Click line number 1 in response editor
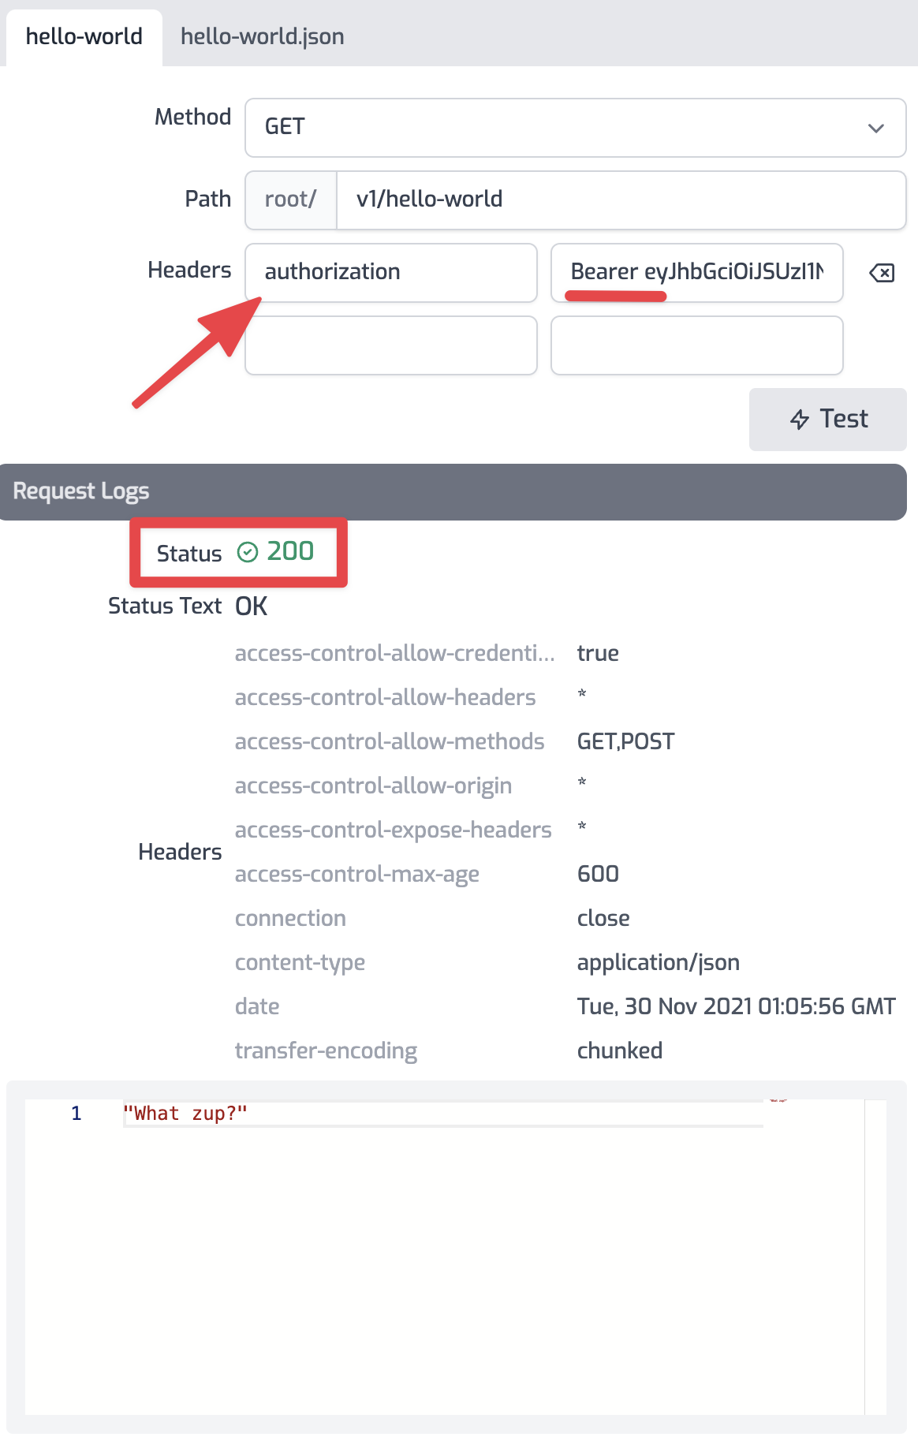Image resolution: width=918 pixels, height=1448 pixels. [x=76, y=1114]
